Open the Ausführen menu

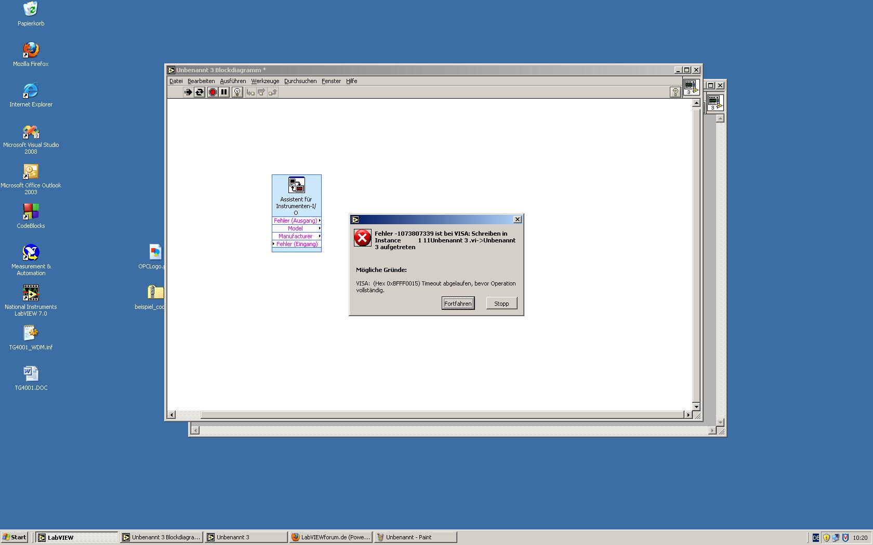coord(233,81)
